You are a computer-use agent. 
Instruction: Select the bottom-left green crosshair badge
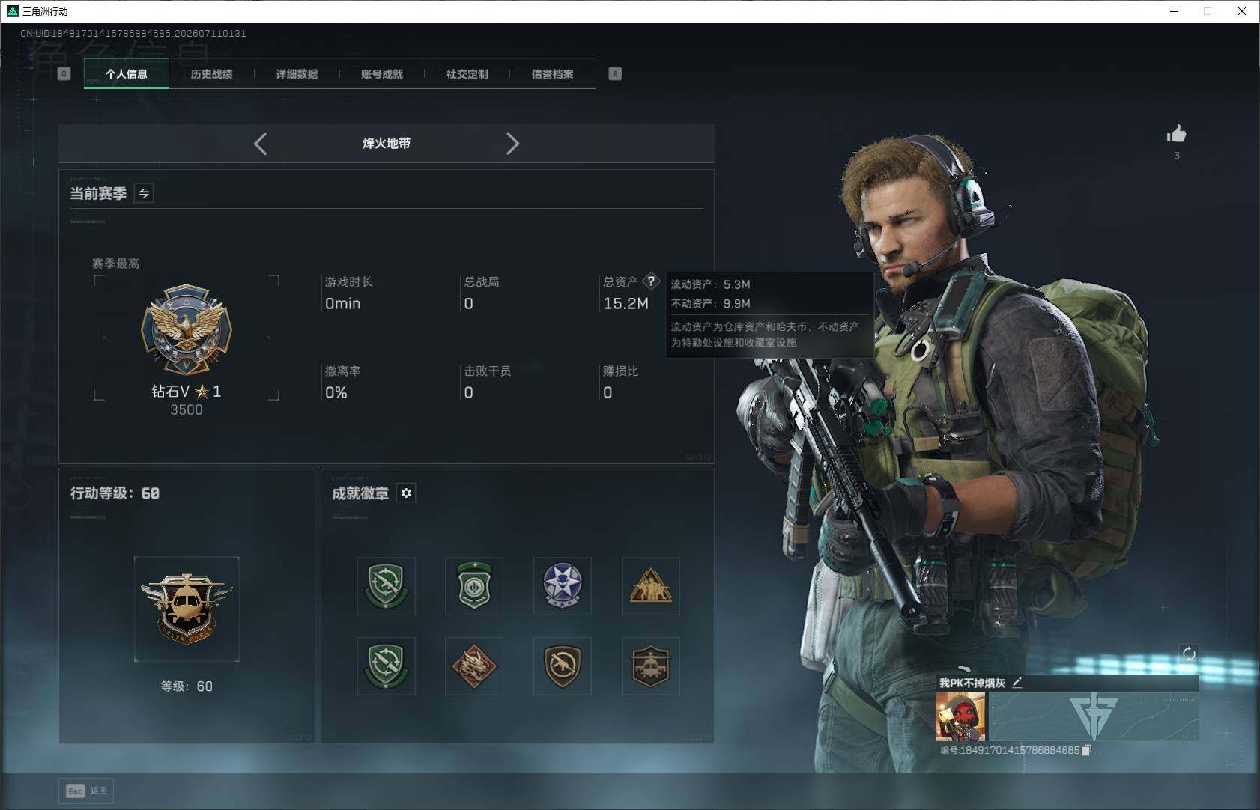coord(387,666)
